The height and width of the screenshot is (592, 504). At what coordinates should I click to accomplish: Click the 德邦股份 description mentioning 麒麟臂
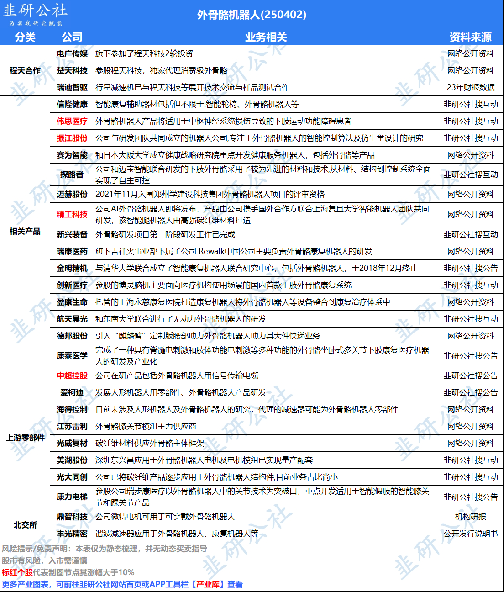tap(208, 336)
